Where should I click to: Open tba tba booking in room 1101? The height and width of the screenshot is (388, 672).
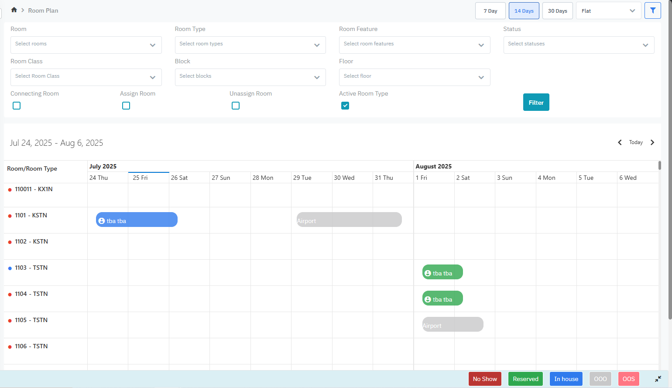(x=137, y=220)
